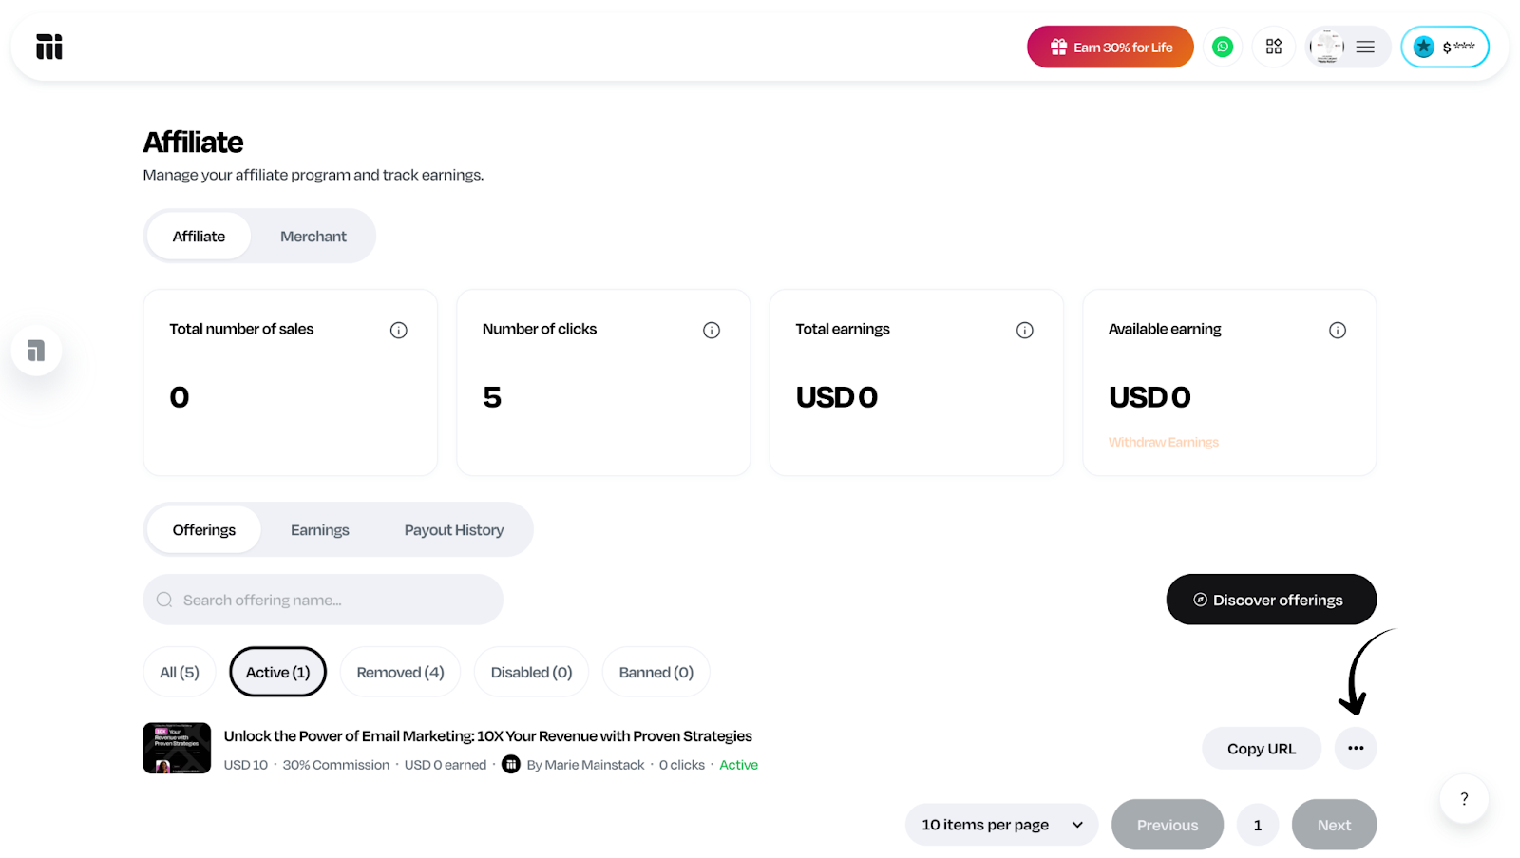Open the three-dot offering options menu
Viewport: 1520px width, 858px height.
[1356, 749]
